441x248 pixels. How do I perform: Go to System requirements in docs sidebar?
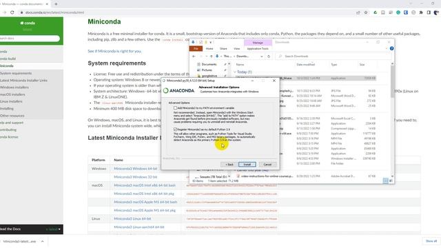coord(16,73)
